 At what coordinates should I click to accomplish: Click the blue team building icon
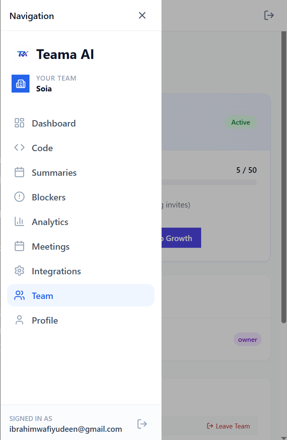coord(21,84)
